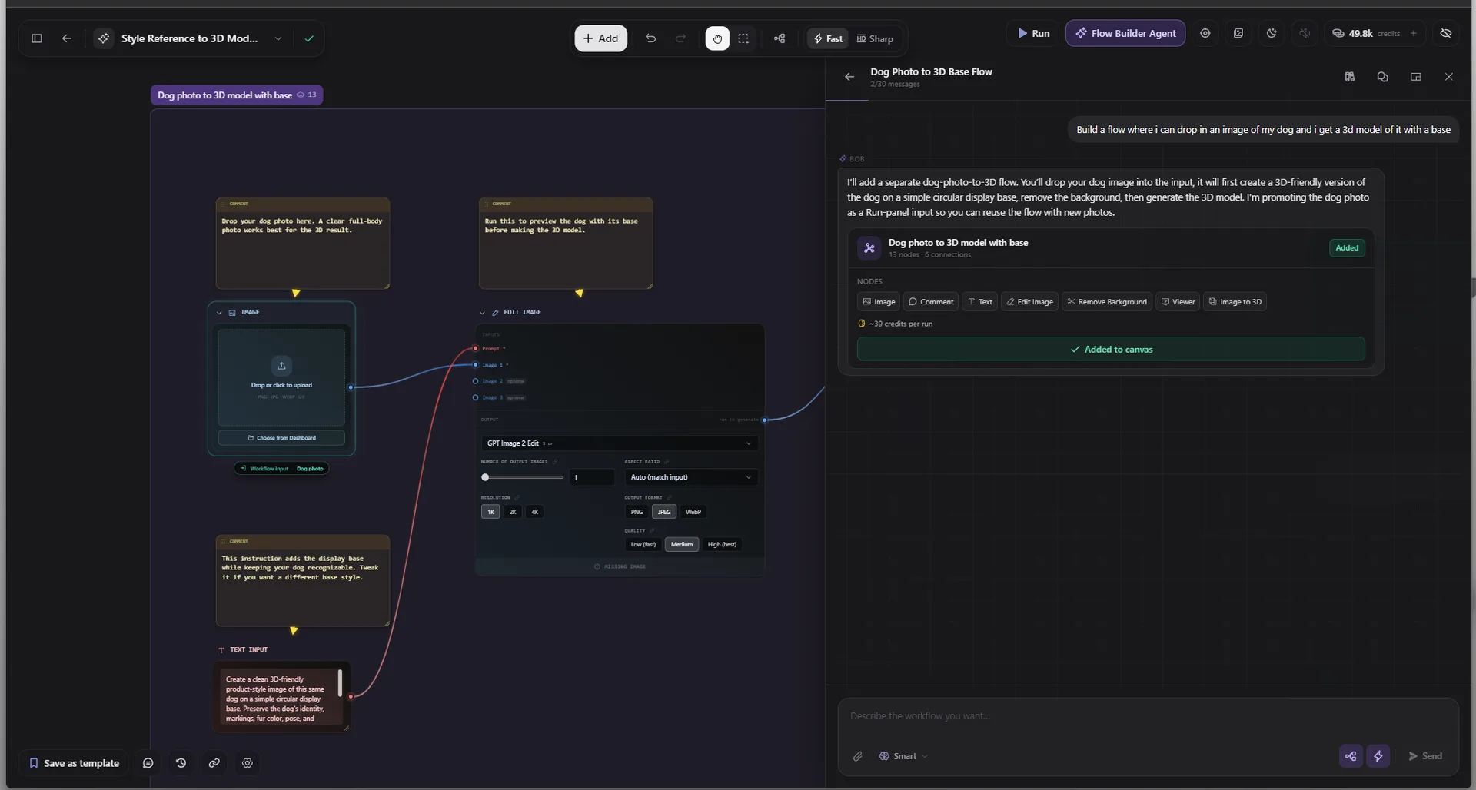Click the lightning bolt icon near Send

coord(1378,756)
